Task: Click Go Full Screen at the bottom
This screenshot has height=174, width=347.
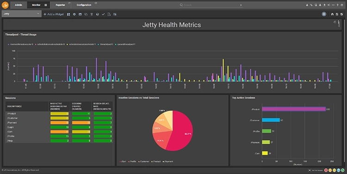Action: (316, 170)
